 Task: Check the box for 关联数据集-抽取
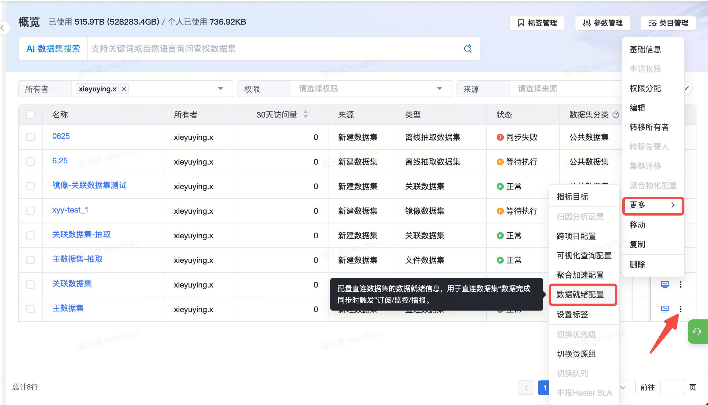(30, 235)
